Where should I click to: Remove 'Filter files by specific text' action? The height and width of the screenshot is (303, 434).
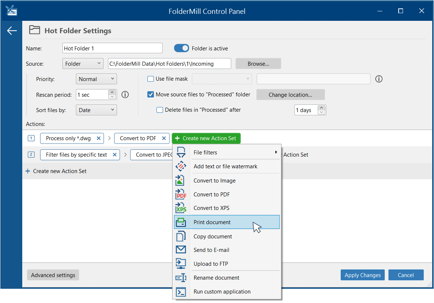click(x=115, y=154)
